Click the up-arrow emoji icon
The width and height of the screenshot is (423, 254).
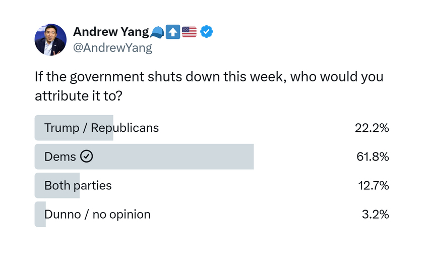(x=172, y=32)
